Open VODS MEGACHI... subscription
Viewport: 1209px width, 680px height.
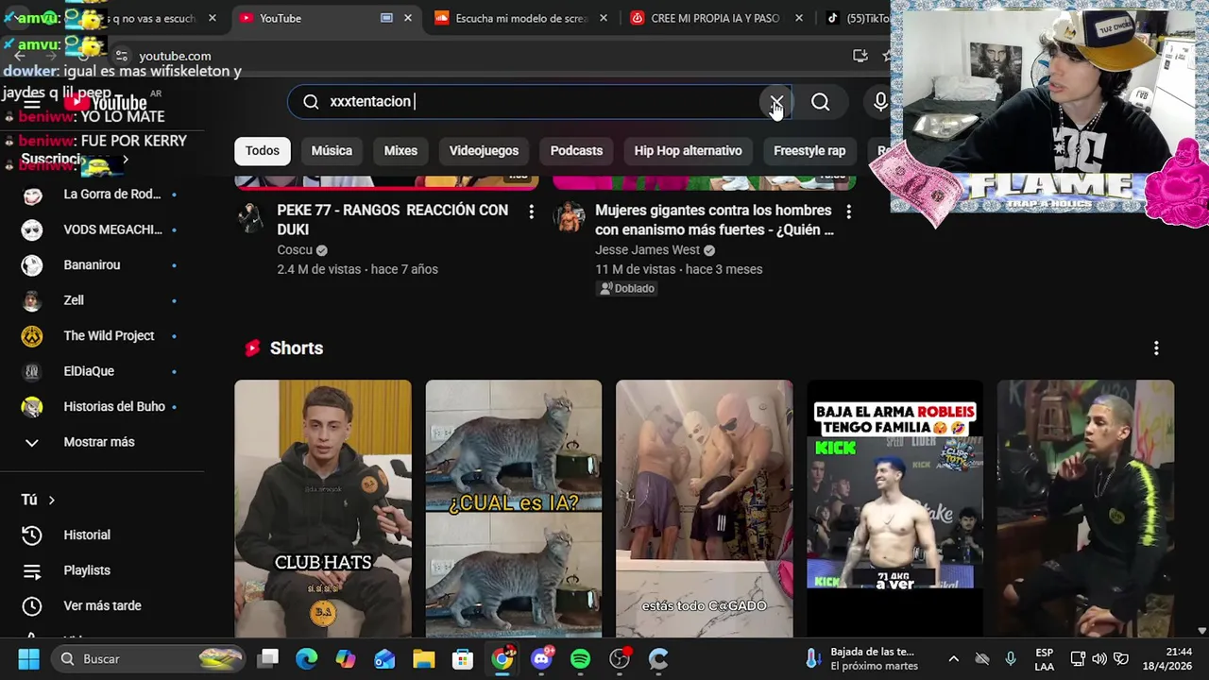click(102, 229)
